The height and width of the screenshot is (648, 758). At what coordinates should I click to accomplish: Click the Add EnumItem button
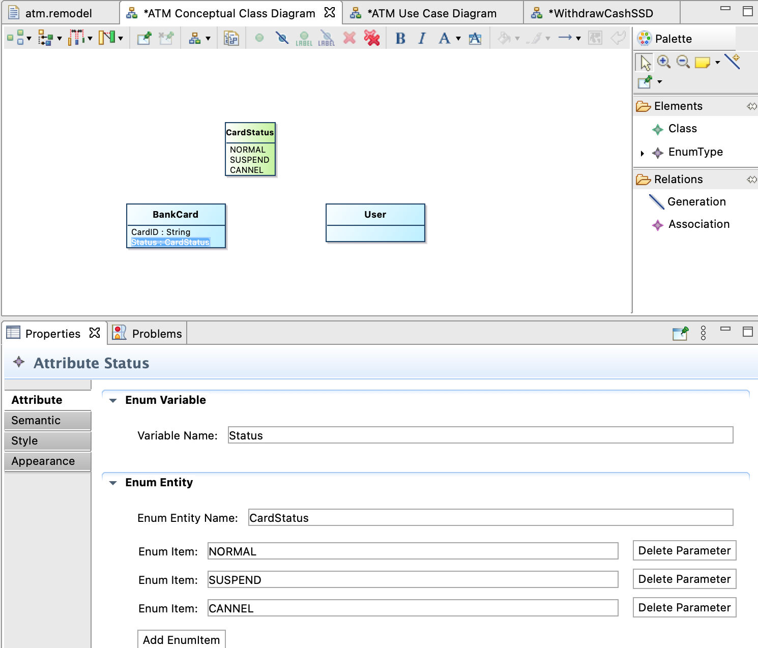point(181,640)
